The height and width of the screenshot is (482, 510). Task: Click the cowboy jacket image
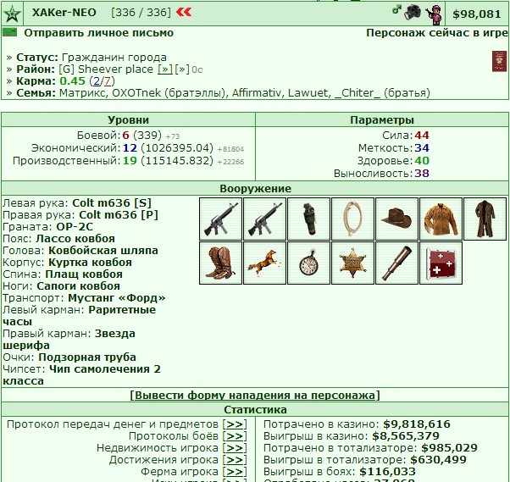click(441, 219)
